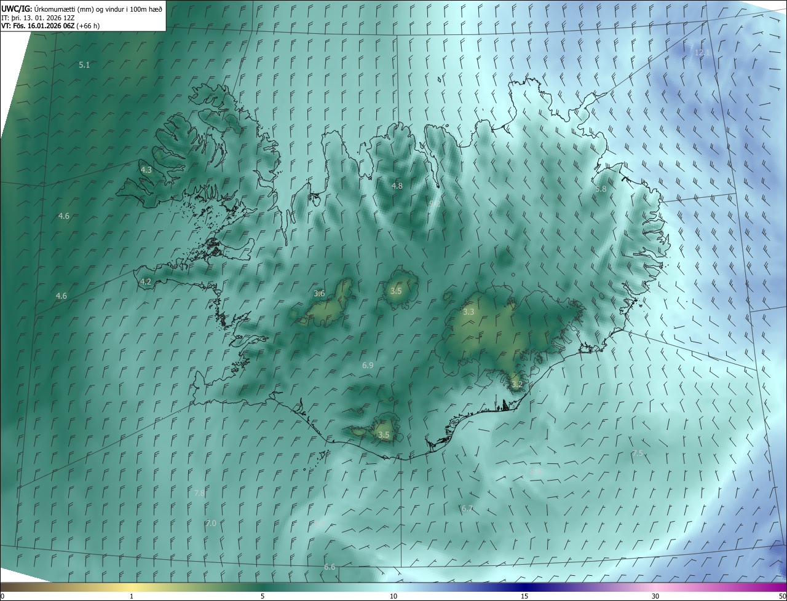This screenshot has width=787, height=601.
Task: Select the 3.3 value on Vatnajökull glacier
Action: click(469, 312)
